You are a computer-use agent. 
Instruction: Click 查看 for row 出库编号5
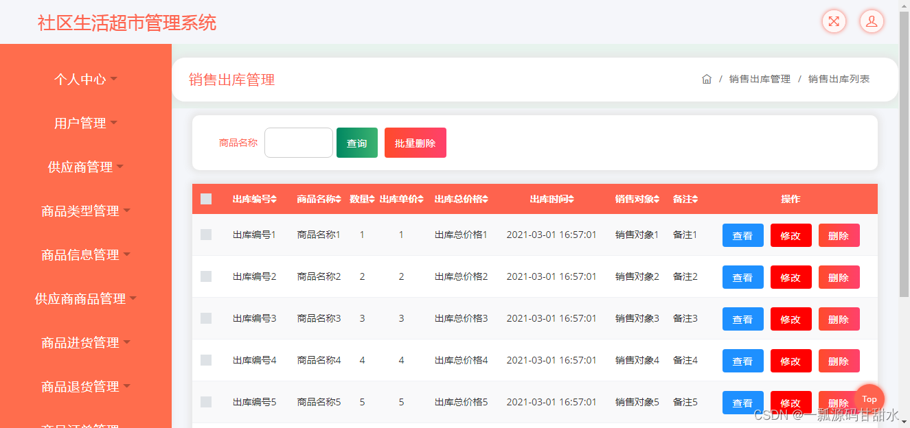point(743,403)
